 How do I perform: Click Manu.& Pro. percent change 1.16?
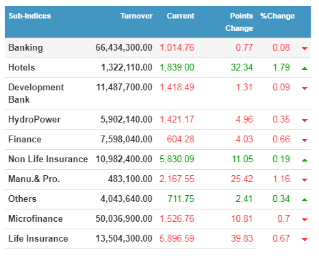pyautogui.click(x=281, y=179)
